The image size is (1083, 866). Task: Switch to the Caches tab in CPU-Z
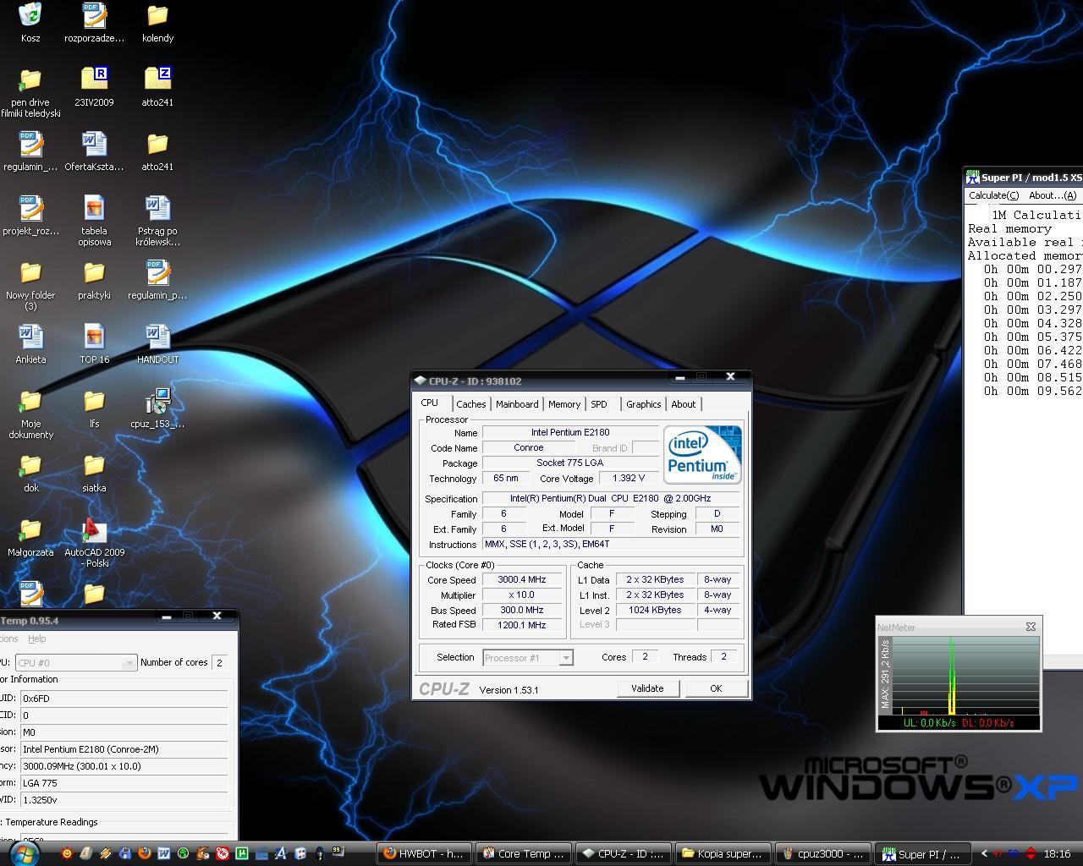point(471,404)
